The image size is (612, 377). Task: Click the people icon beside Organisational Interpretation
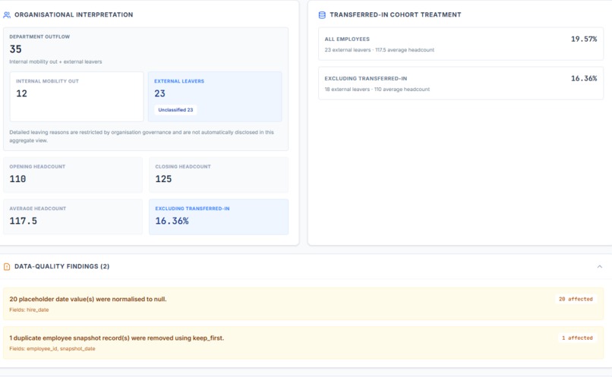pyautogui.click(x=7, y=15)
